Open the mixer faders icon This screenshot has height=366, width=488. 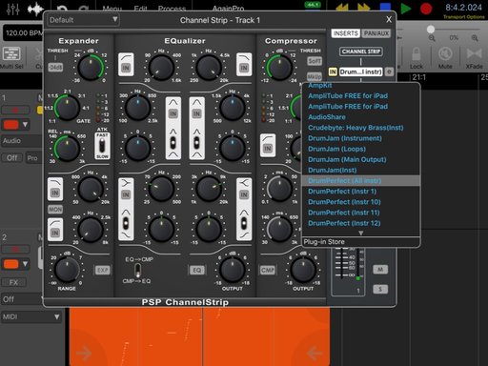pyautogui.click(x=12, y=9)
